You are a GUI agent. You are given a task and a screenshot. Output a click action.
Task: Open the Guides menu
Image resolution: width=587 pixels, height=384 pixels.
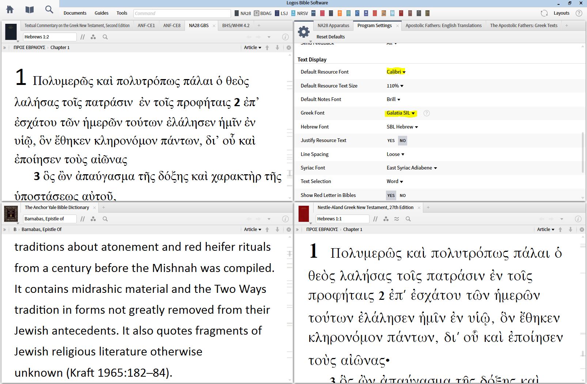click(102, 13)
